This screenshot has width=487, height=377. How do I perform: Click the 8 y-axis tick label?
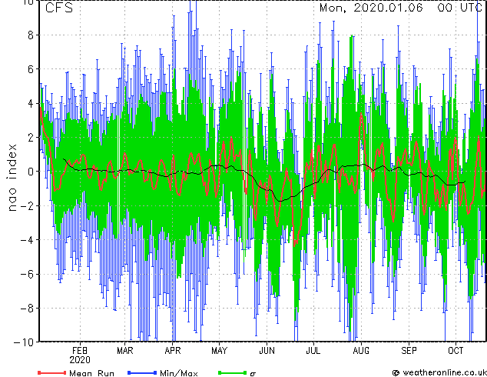pos(31,35)
